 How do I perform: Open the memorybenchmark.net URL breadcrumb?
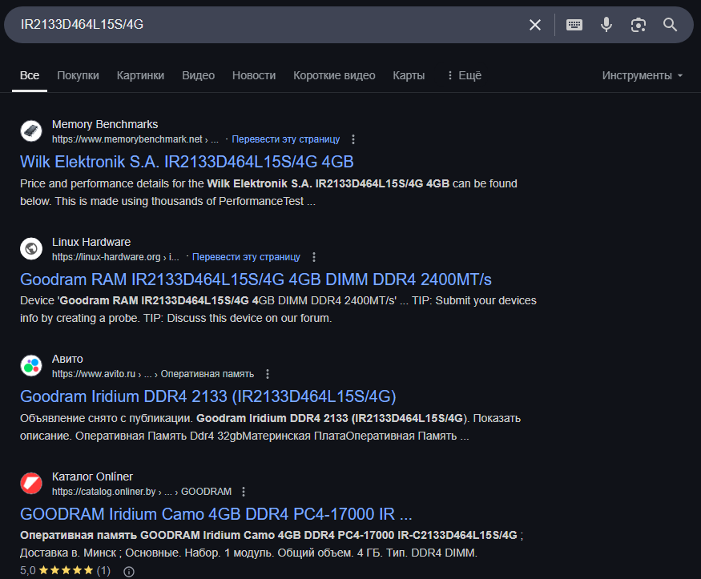[135, 139]
